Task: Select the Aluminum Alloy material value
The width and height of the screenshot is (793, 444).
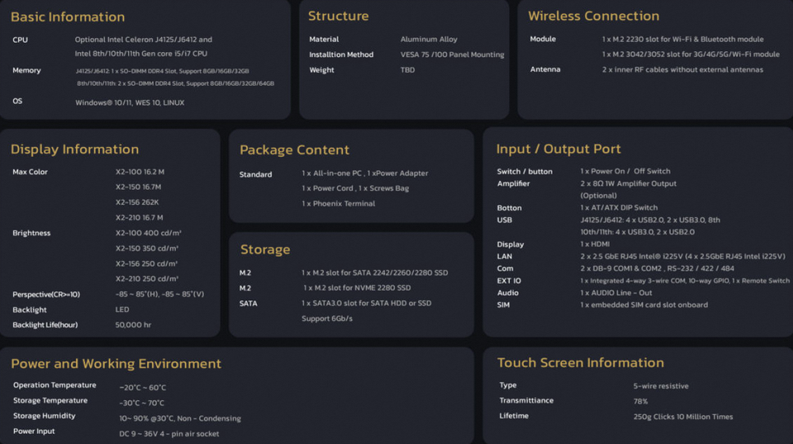Action: tap(429, 40)
